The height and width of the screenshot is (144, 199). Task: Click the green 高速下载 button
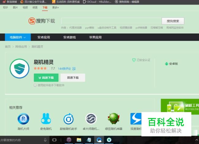pos(46,78)
